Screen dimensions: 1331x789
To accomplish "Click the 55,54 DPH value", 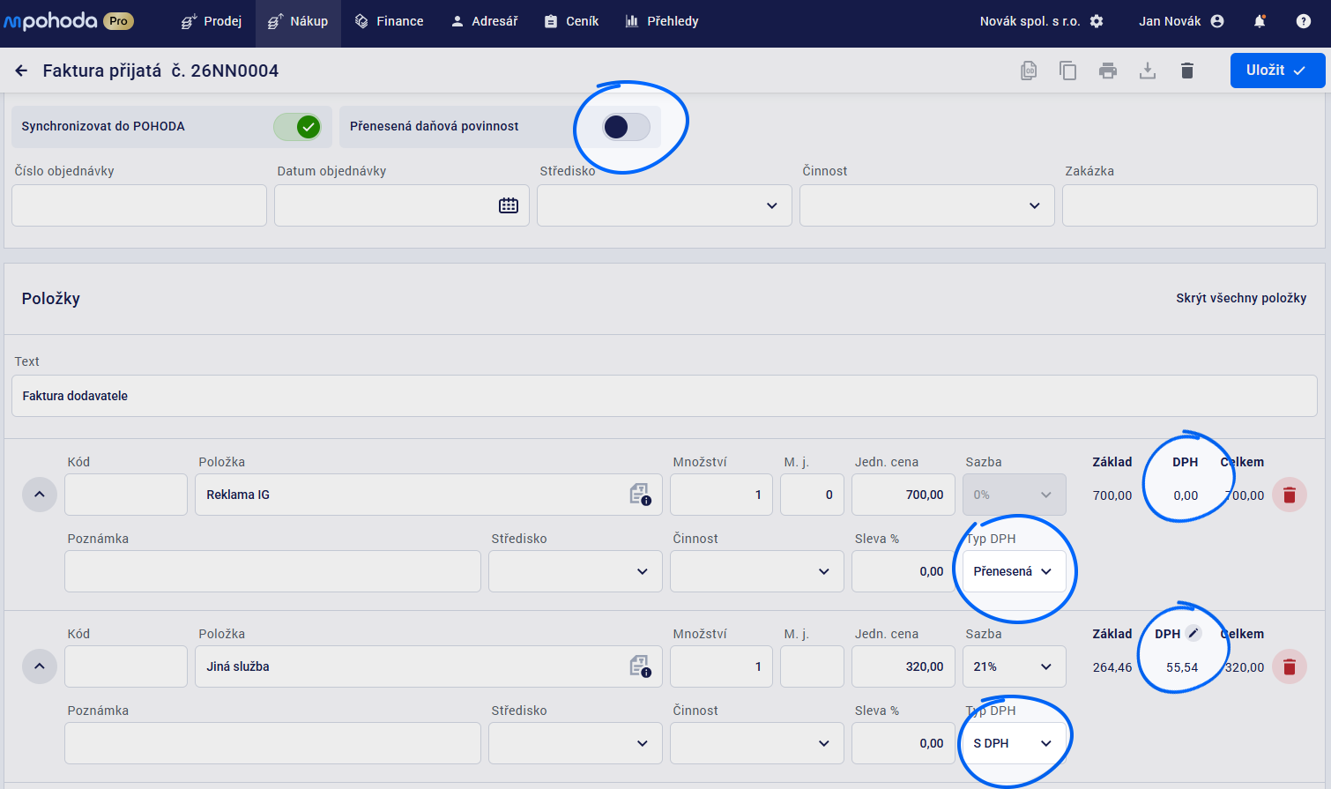I will pyautogui.click(x=1182, y=667).
